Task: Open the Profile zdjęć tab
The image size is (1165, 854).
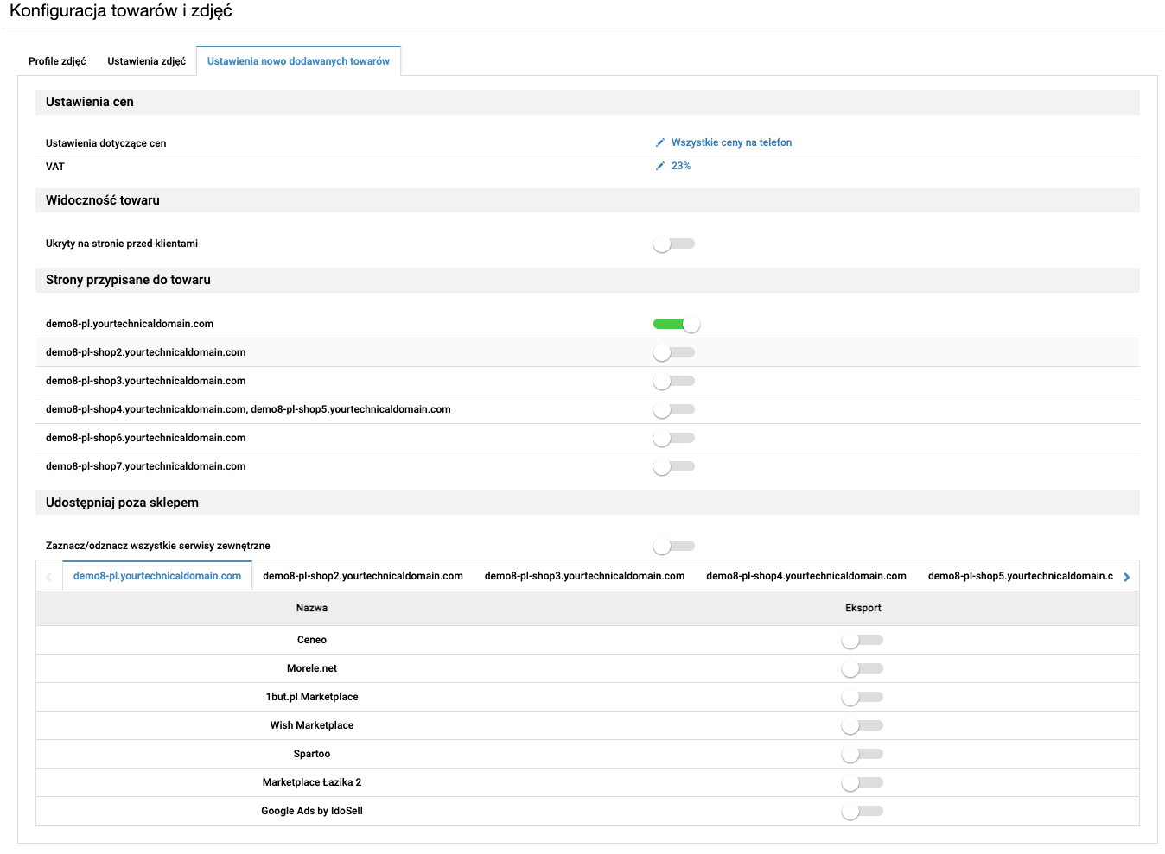Action: pyautogui.click(x=57, y=61)
